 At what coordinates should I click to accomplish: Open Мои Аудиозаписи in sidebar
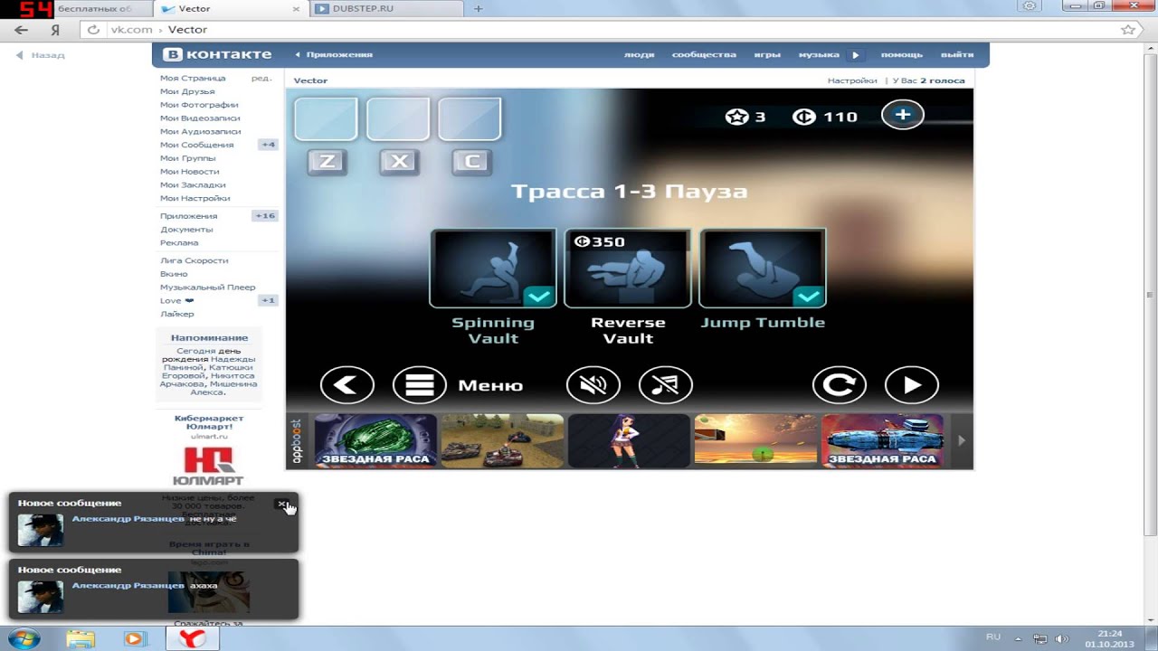(200, 131)
